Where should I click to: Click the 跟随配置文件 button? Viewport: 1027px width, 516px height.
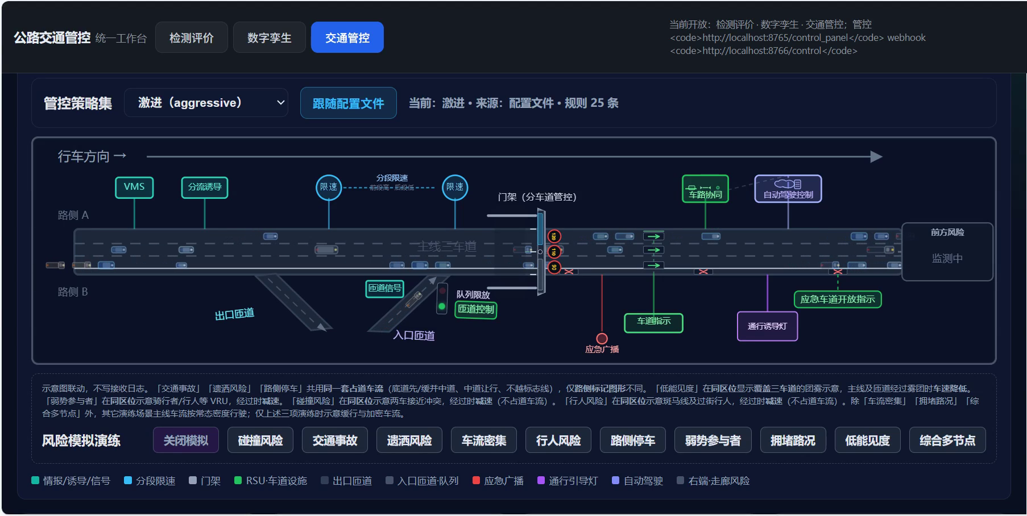coord(349,103)
